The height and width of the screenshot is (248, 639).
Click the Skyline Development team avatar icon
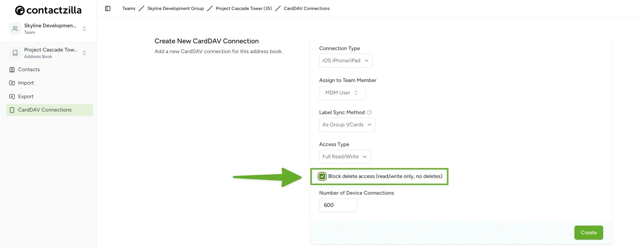click(x=15, y=28)
